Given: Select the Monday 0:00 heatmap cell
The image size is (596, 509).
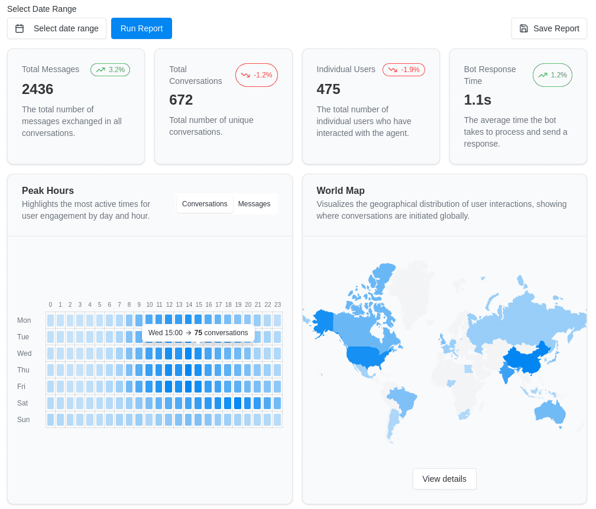Looking at the screenshot, I should 50,320.
